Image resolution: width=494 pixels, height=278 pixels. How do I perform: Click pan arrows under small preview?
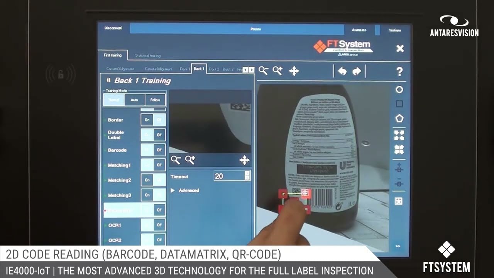244,160
